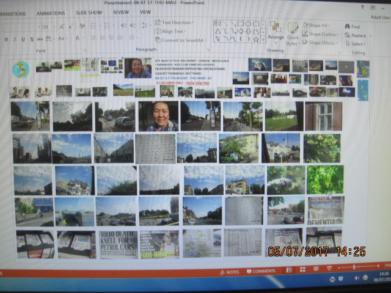Toggle Text Shadow

(x=32, y=39)
